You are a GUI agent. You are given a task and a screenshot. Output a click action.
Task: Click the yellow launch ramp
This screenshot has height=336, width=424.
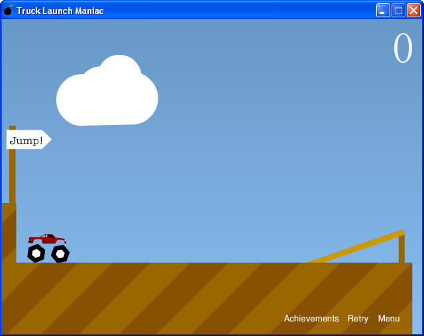click(357, 246)
